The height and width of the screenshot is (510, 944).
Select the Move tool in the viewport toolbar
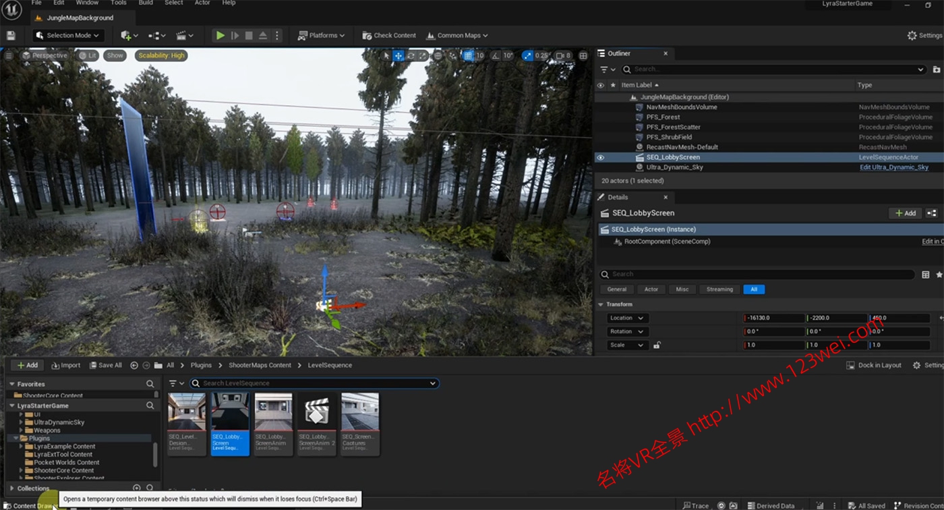399,56
